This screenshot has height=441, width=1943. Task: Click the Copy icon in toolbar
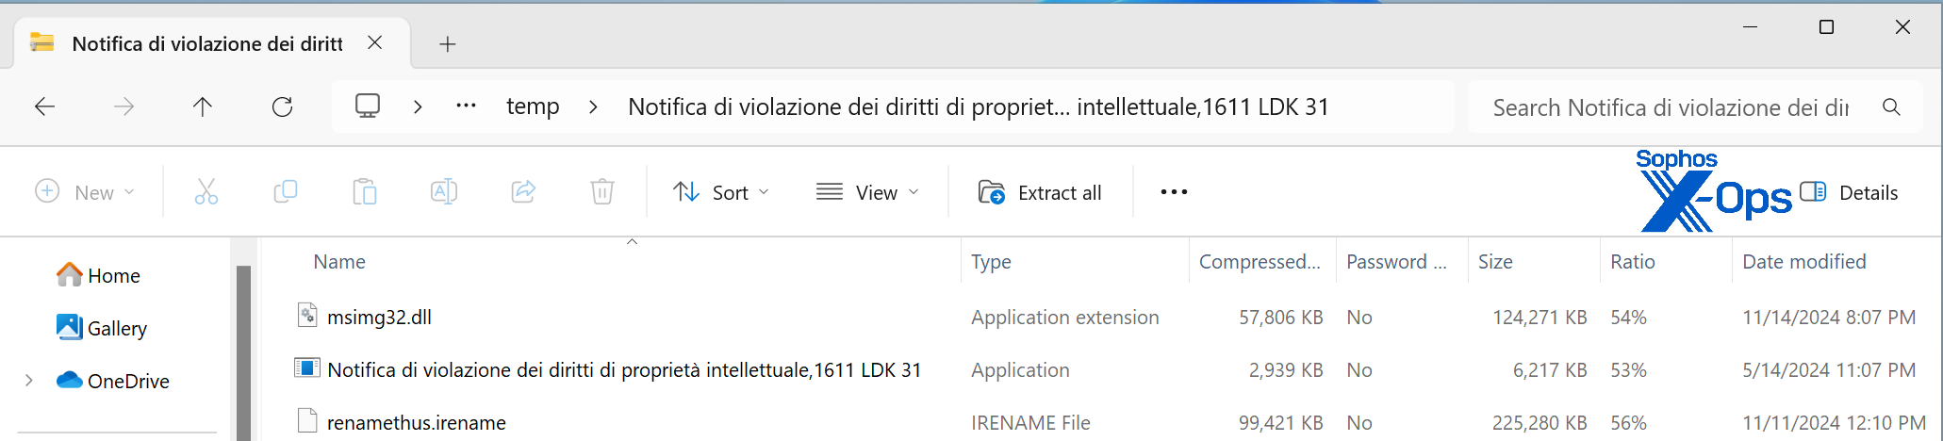pos(285,192)
